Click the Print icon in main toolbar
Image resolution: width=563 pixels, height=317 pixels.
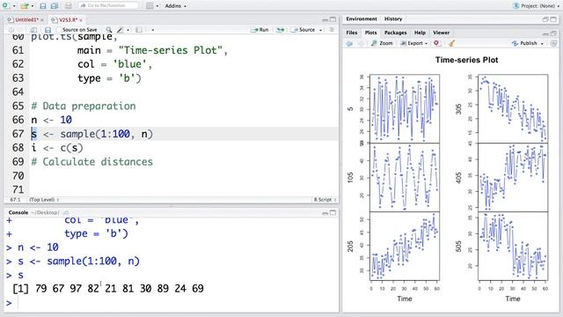69,6
